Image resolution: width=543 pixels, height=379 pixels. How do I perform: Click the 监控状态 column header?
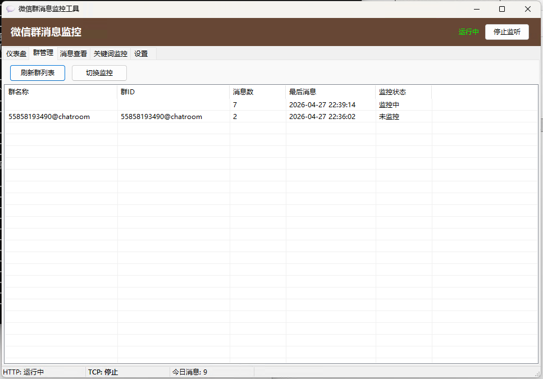391,91
